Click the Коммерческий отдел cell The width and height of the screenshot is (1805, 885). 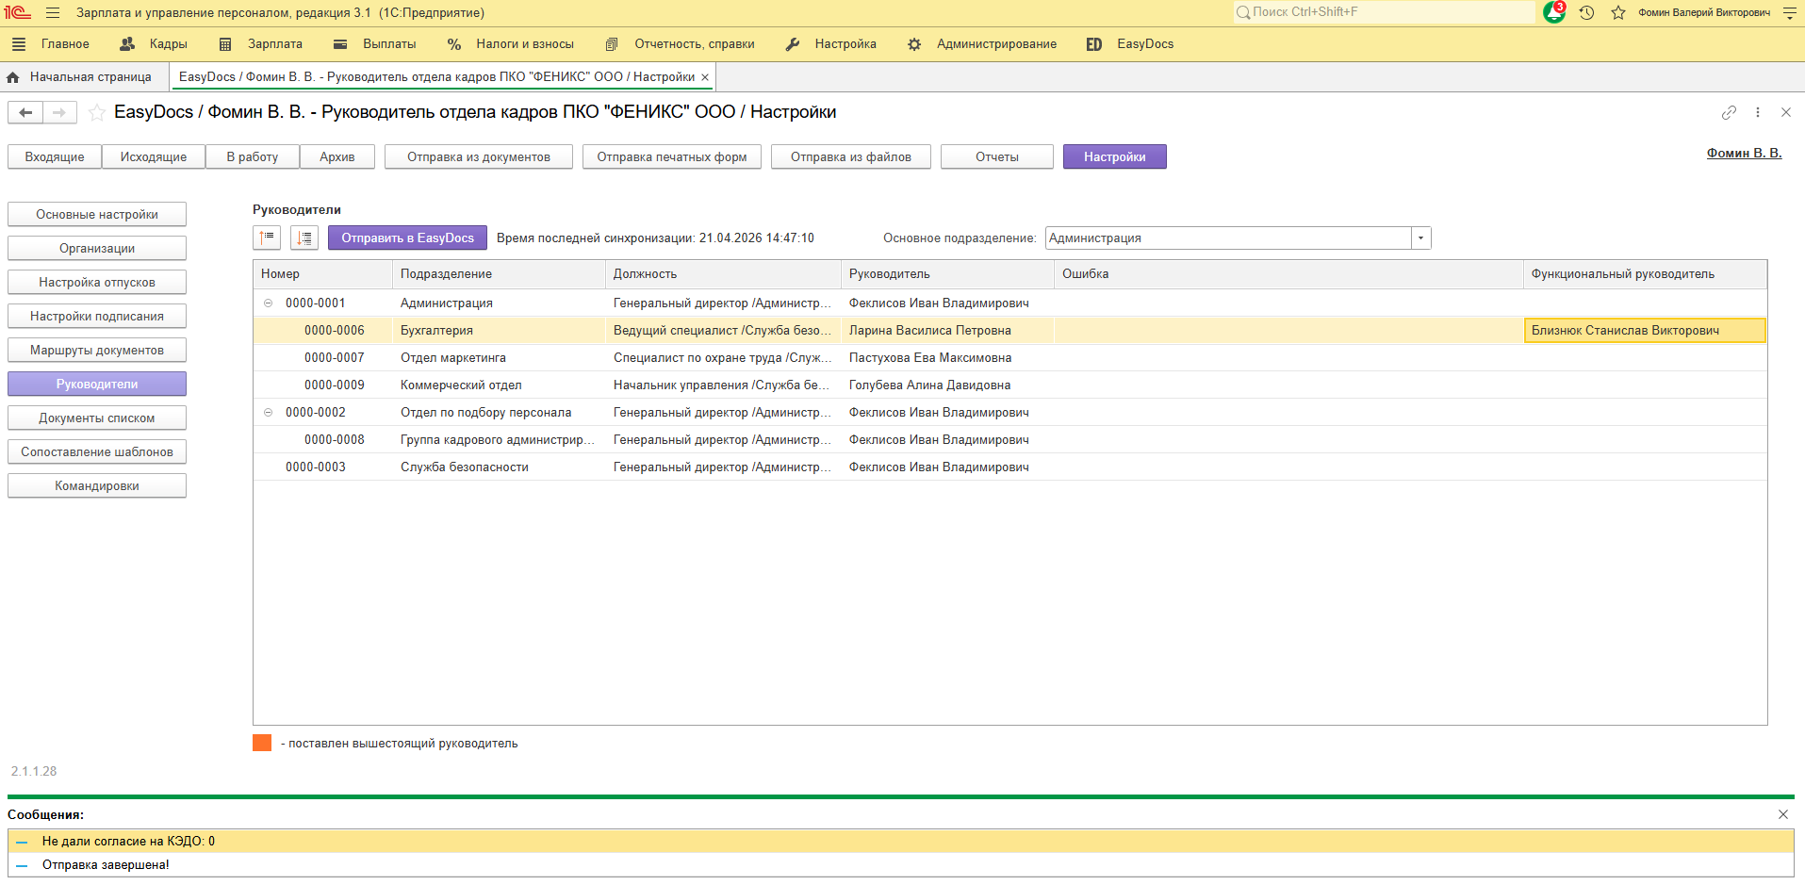coord(499,385)
